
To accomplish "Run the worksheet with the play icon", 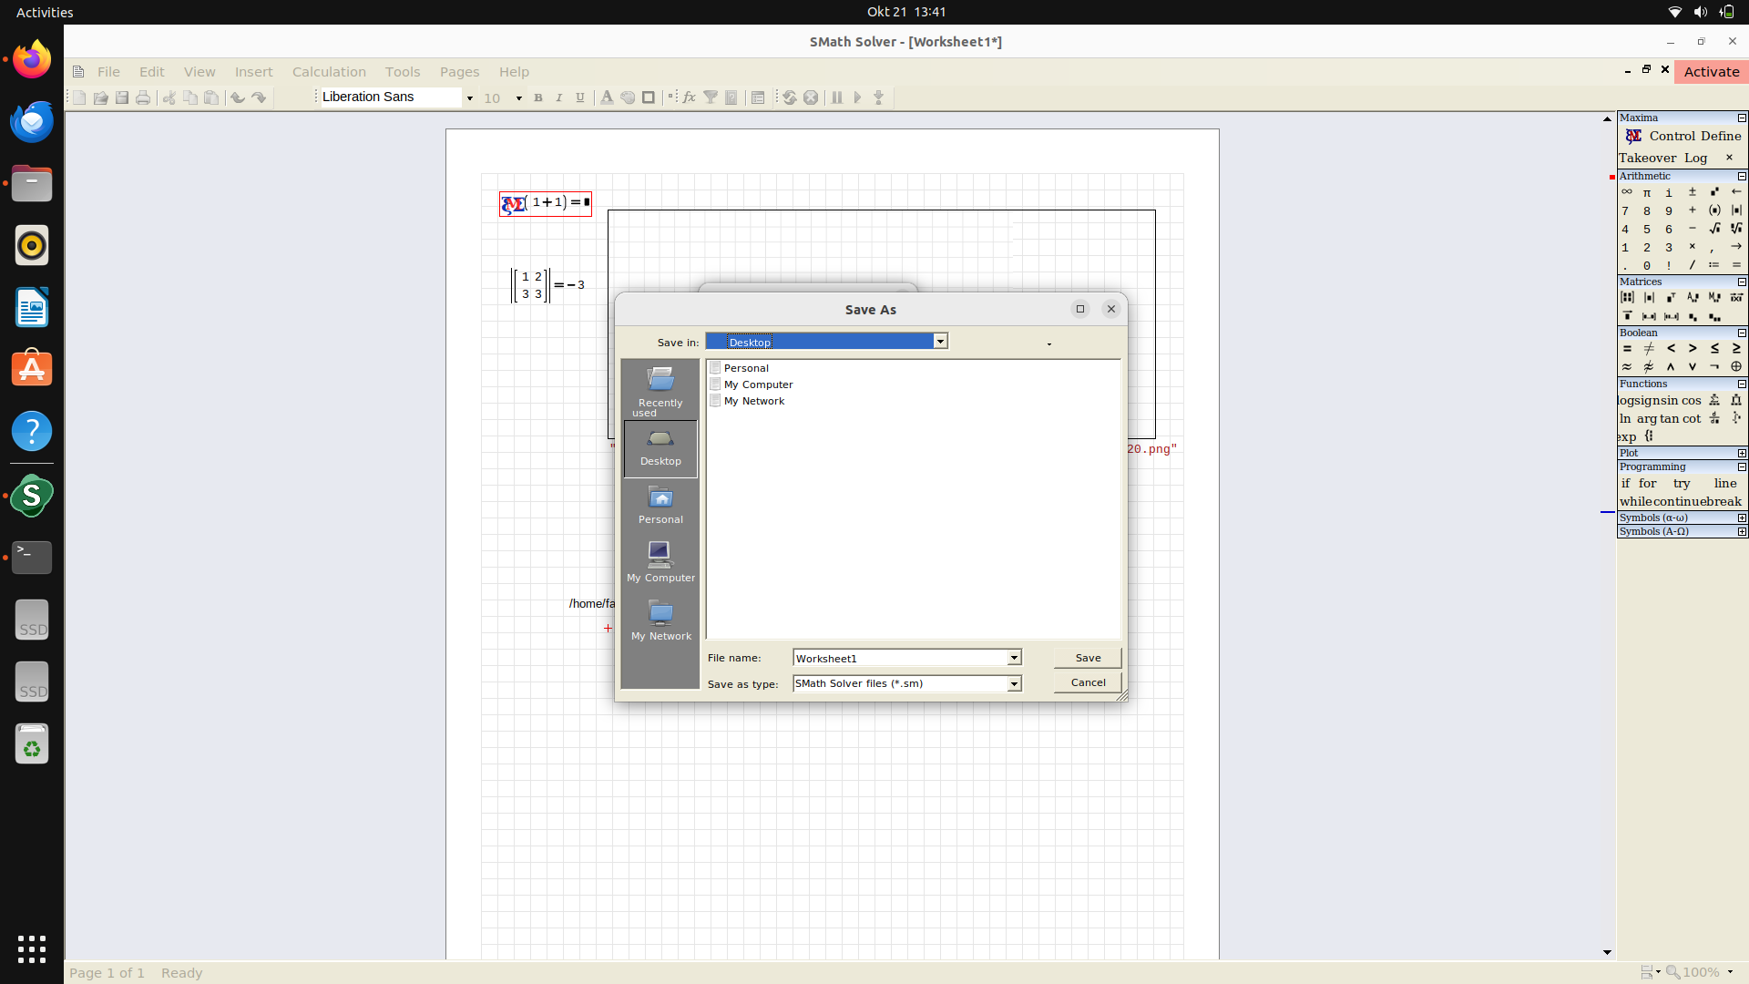I will [x=857, y=97].
